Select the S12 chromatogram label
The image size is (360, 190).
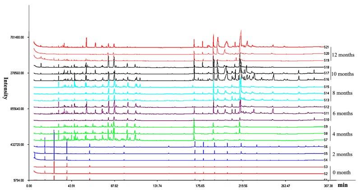point(326,107)
